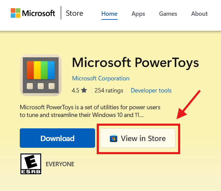Click the View in Store button
Image resolution: width=221 pixels, height=191 pixels.
pos(138,138)
